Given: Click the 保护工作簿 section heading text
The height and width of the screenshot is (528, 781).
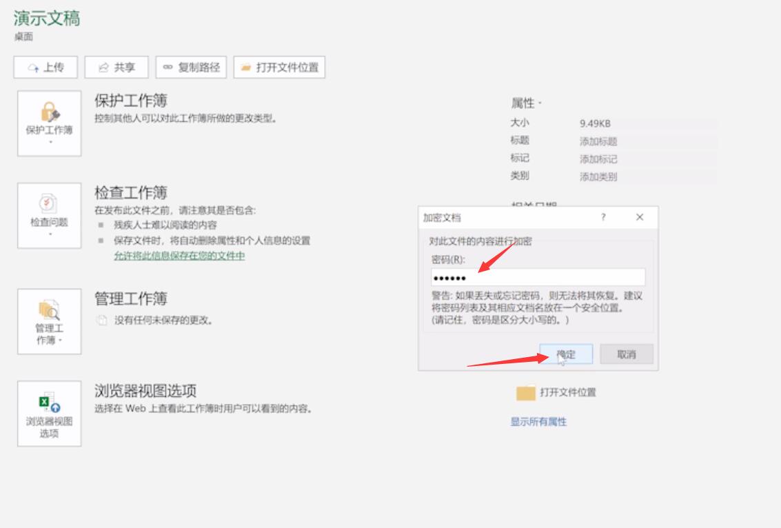Looking at the screenshot, I should click(131, 101).
